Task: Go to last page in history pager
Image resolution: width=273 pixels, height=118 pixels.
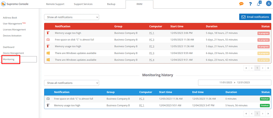Action: tap(268, 113)
